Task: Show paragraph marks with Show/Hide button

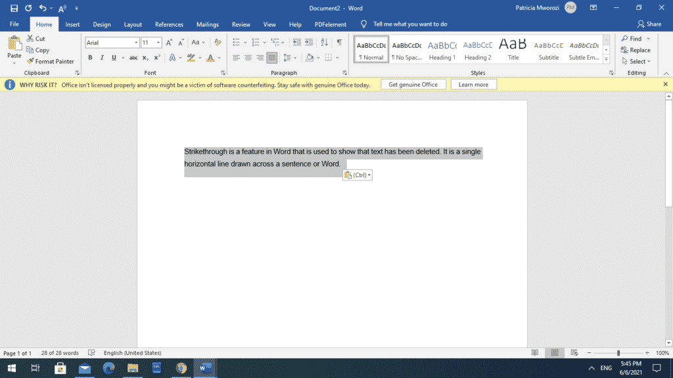Action: pyautogui.click(x=340, y=43)
